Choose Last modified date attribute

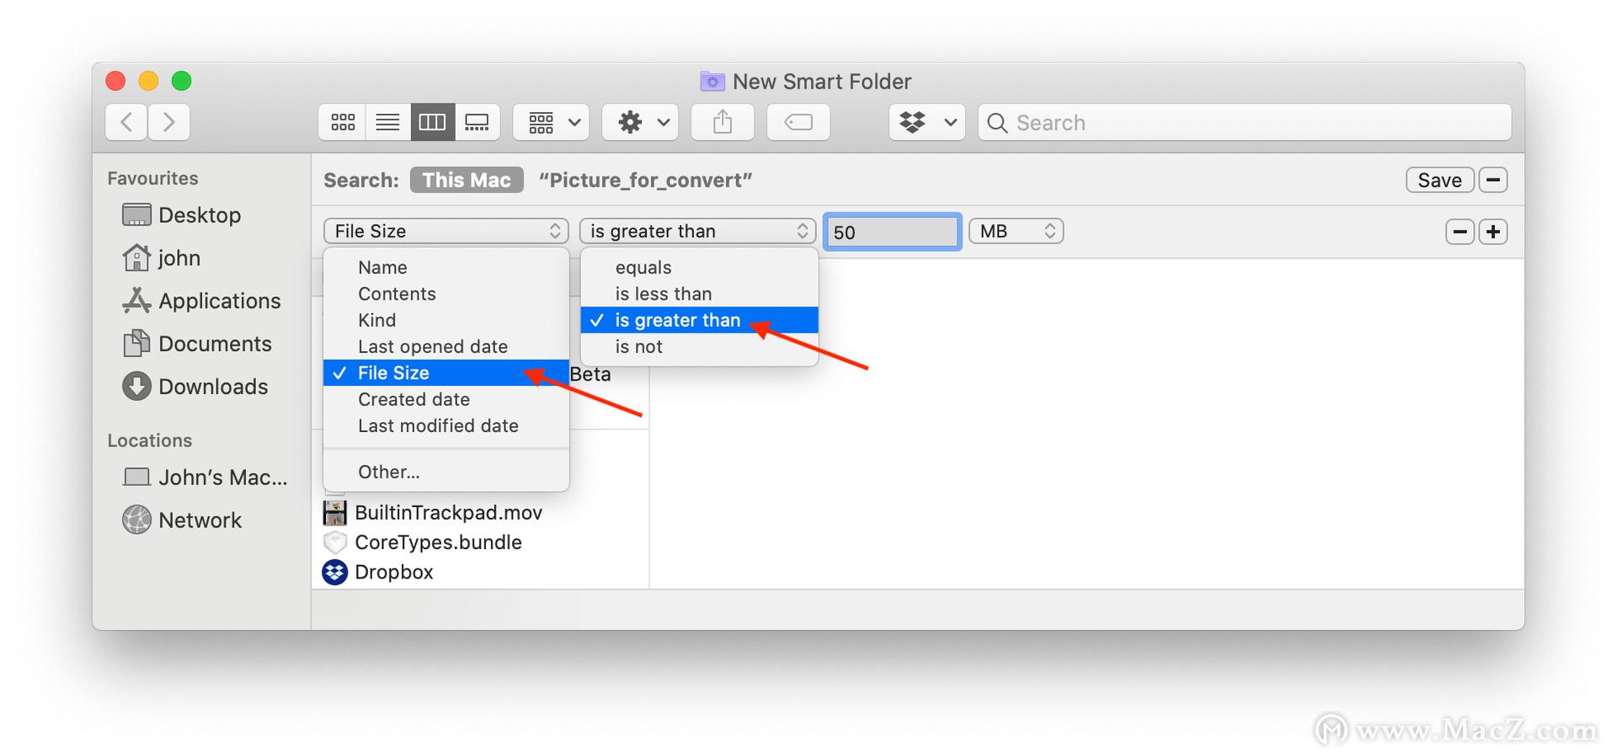pyautogui.click(x=446, y=426)
